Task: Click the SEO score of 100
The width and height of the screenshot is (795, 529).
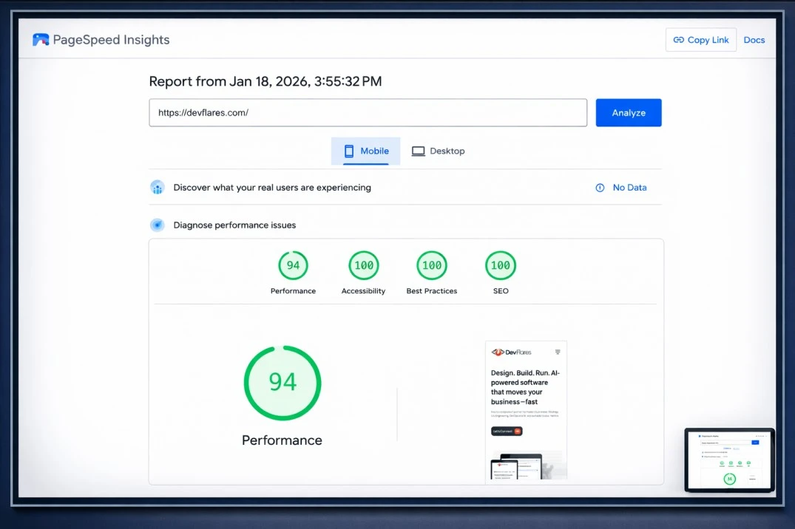Action: (x=500, y=265)
